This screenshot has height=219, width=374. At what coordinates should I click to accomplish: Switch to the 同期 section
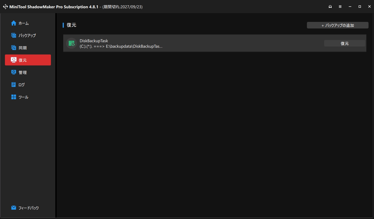point(28,48)
